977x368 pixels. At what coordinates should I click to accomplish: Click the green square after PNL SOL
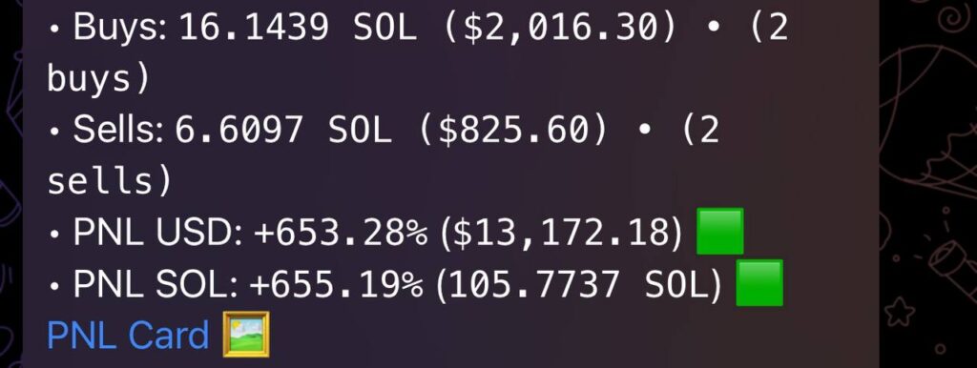click(x=759, y=283)
